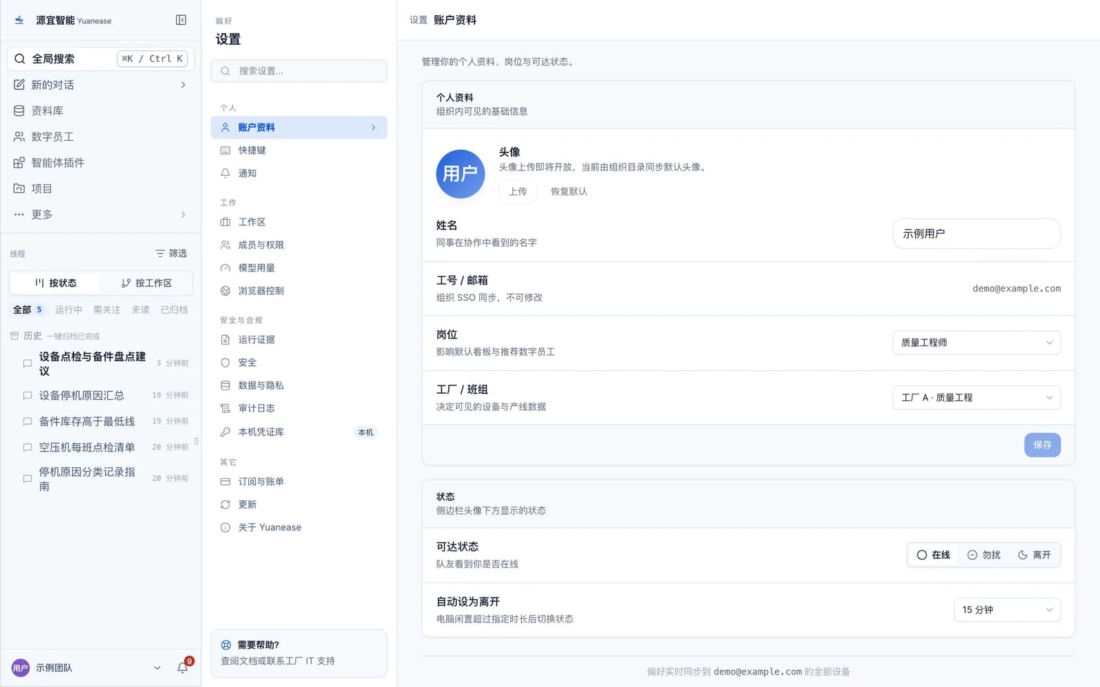The width and height of the screenshot is (1100, 687).
Task: Open the 自动设为离开 dropdown showing 15 分钟
Action: click(1007, 610)
